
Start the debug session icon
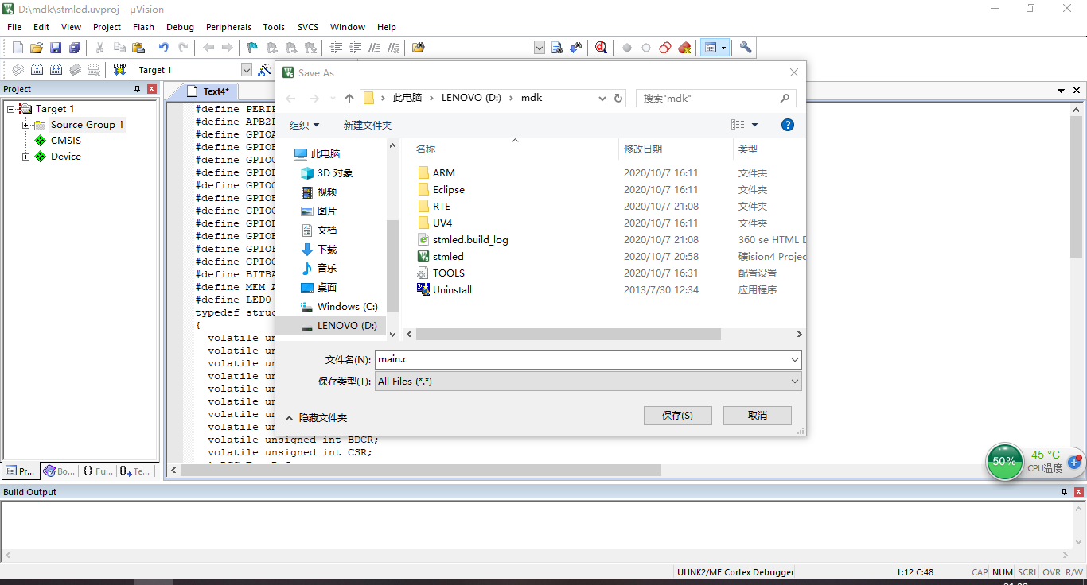coord(602,48)
